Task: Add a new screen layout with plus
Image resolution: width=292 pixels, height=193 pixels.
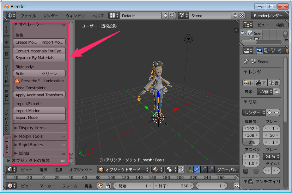Action: click(165, 15)
